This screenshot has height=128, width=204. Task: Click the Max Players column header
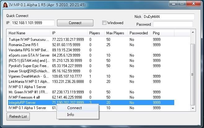(x=115, y=33)
